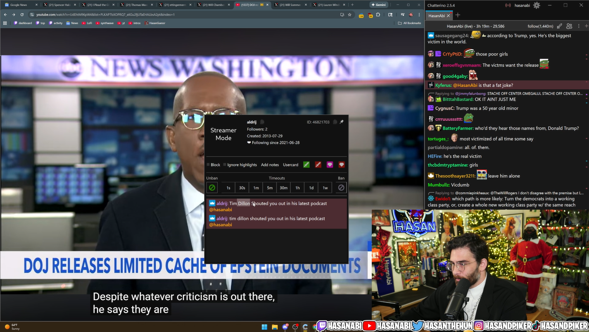
Task: Click the red diamond unVIP icon
Action: click(342, 165)
